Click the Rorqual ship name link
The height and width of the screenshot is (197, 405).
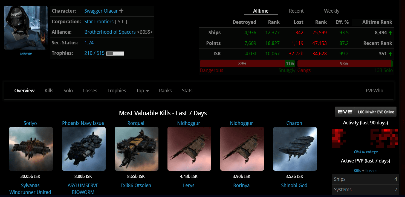pyautogui.click(x=136, y=123)
